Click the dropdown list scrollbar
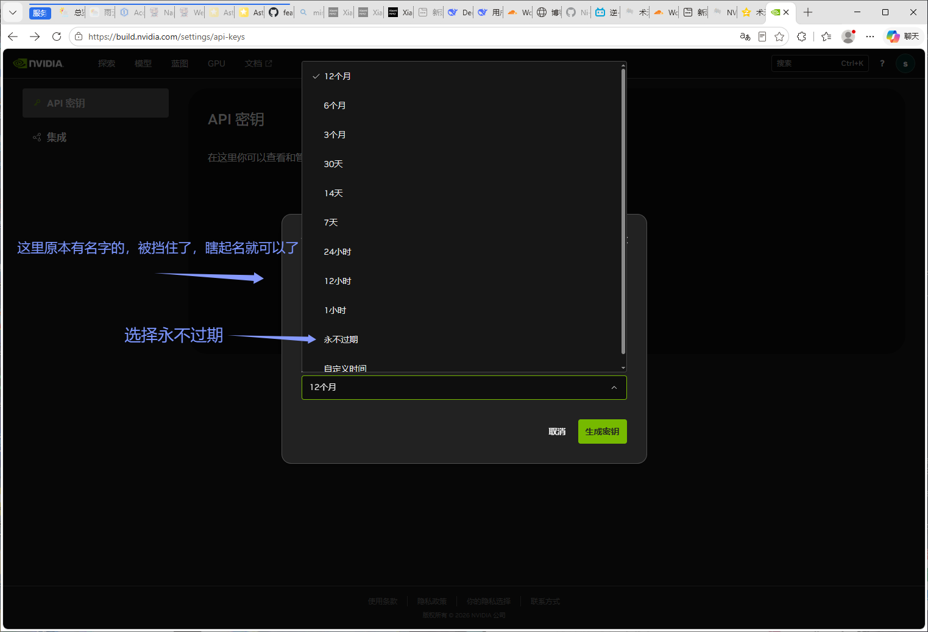 [x=623, y=211]
